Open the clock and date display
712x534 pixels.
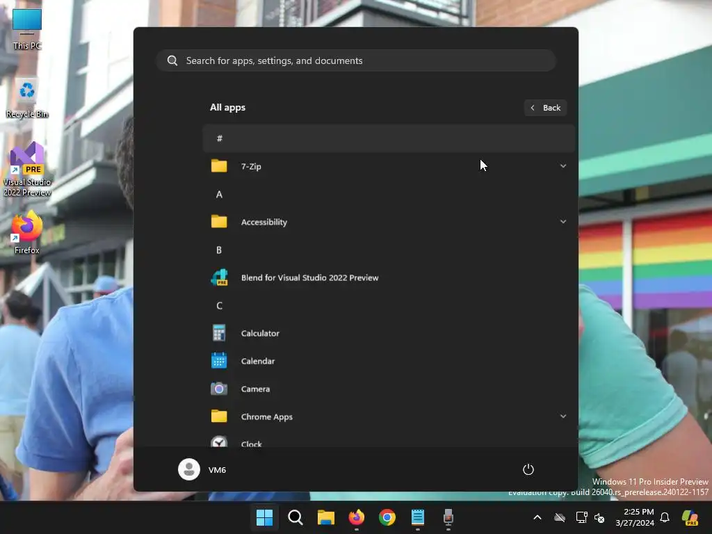pyautogui.click(x=635, y=517)
